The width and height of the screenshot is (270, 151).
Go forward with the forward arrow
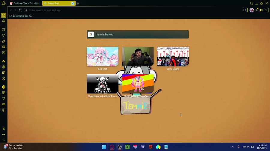15,10
